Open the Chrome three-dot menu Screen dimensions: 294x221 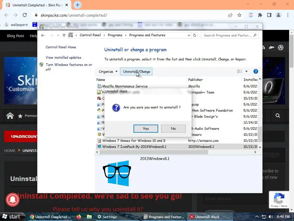288,15
